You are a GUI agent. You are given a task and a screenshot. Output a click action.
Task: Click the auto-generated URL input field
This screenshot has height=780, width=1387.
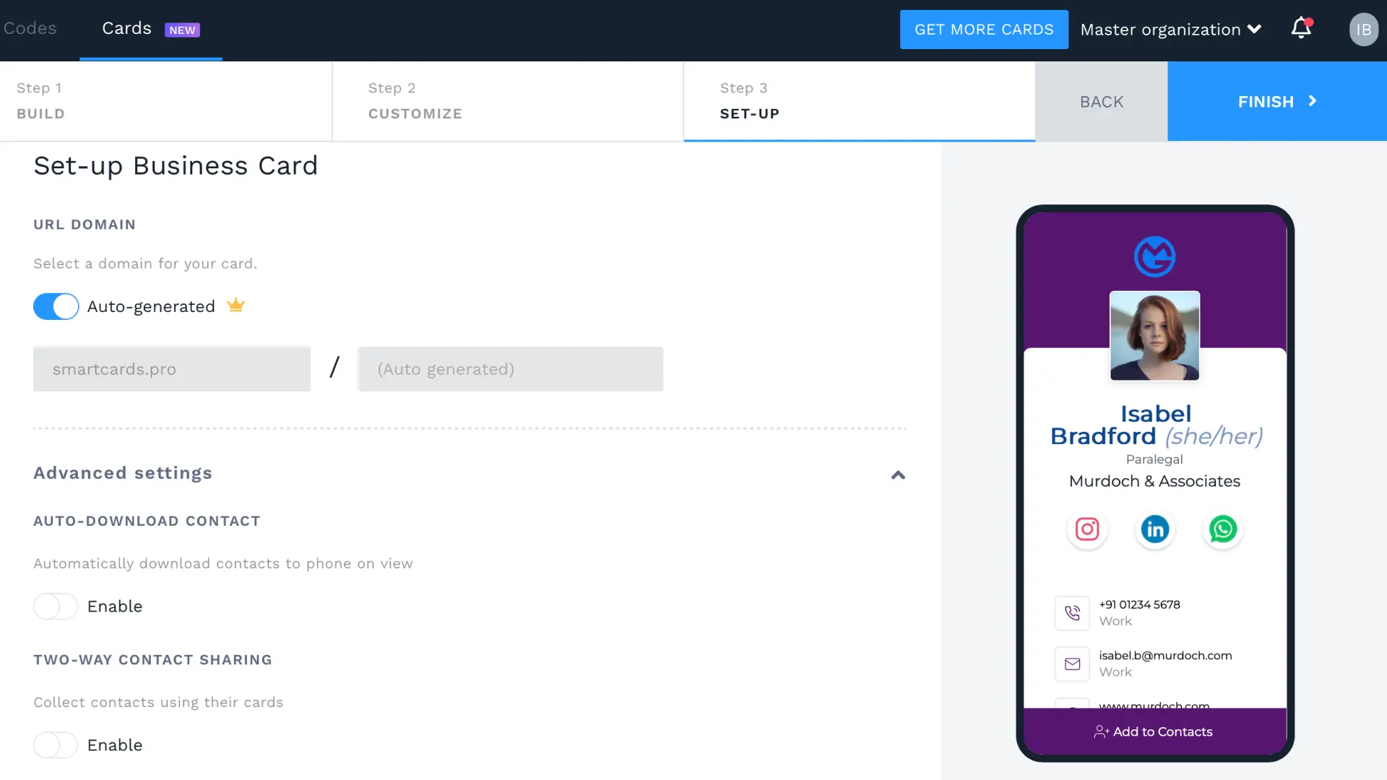(509, 368)
